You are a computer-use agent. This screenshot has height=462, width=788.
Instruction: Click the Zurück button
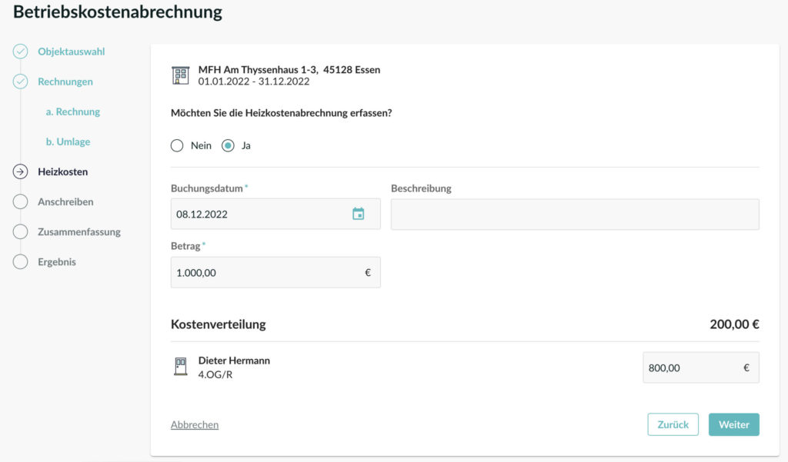click(673, 424)
